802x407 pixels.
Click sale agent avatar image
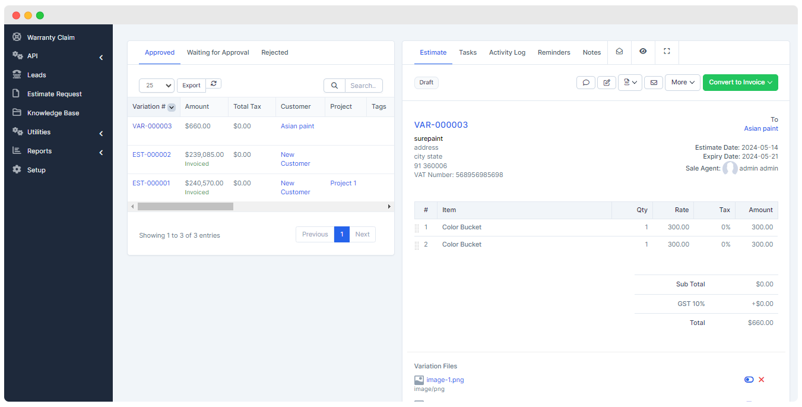coord(730,169)
